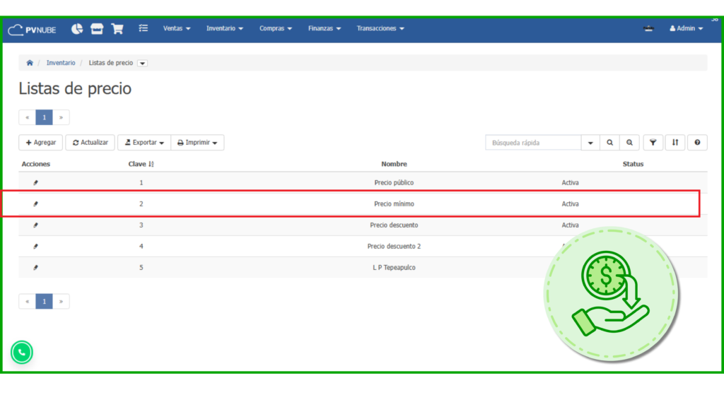Click the checklist icon in navbar
Screen dimensions: 724x407
point(144,29)
